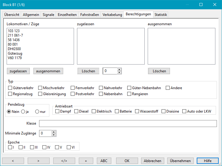Image resolution: width=222 pixels, height=166 pixels.
Task: Check the Elektrisch drive type
Action: (x=94, y=111)
